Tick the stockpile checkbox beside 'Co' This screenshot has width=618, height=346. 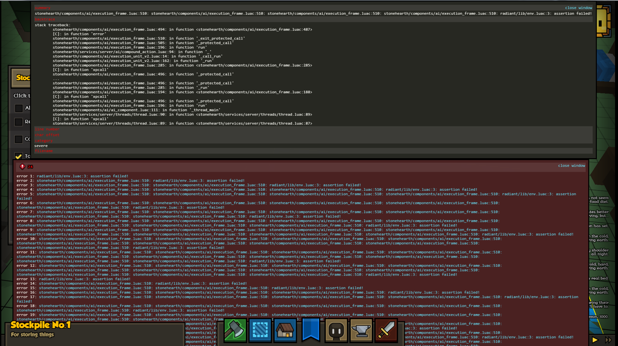click(19, 139)
